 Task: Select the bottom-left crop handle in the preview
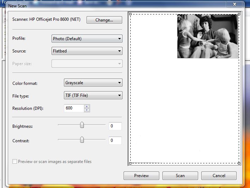[130, 163]
